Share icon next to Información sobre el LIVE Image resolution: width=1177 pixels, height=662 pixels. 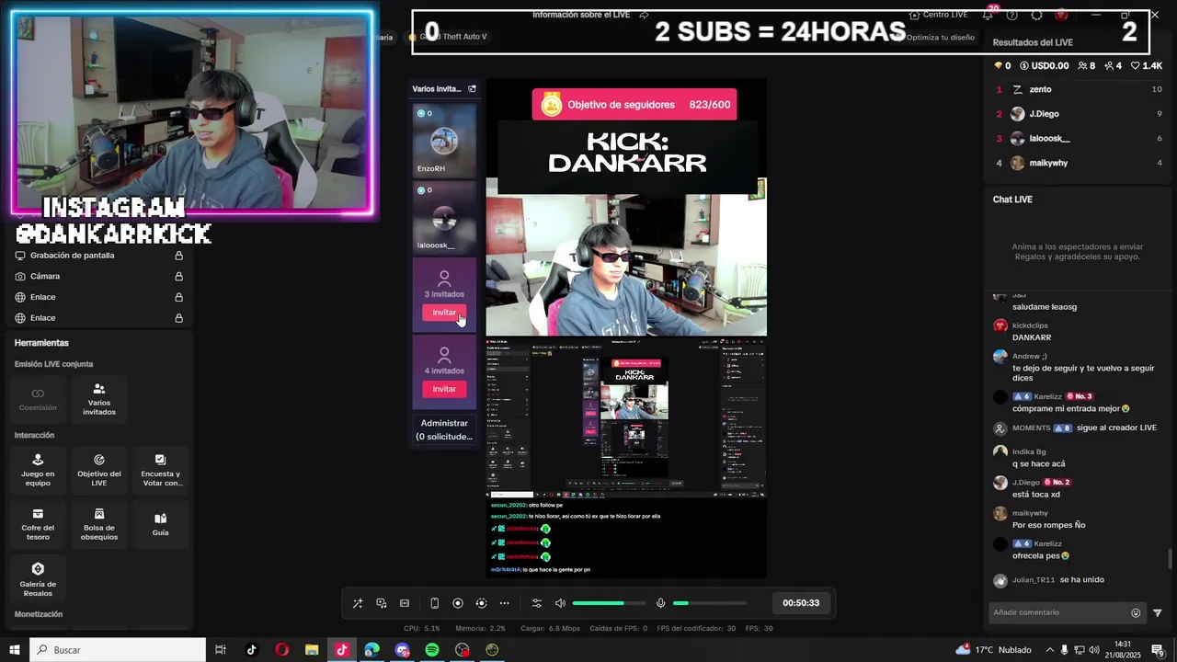[644, 15]
